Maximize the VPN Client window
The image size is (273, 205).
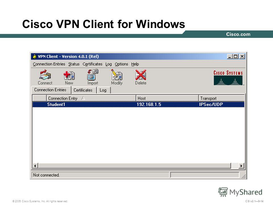pos(235,56)
